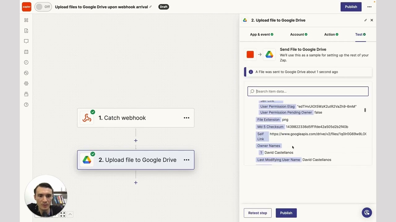This screenshot has width=396, height=222.
Task: Click the Send File to Google Drive heading
Action: (x=303, y=49)
